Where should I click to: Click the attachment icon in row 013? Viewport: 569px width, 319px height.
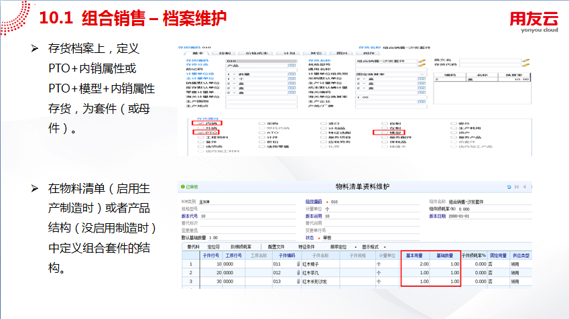point(299,281)
